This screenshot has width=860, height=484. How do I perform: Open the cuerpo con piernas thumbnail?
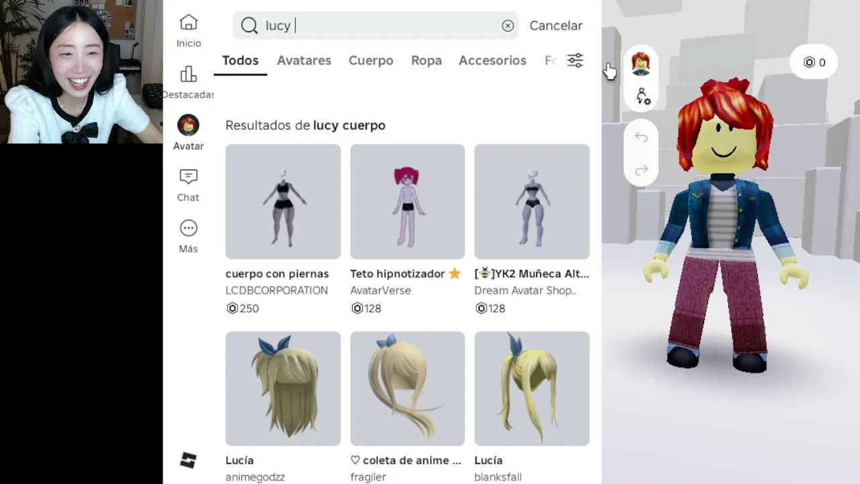[x=283, y=202]
